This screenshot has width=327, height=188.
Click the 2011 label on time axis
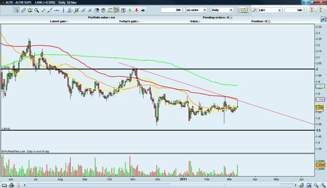[x=183, y=179]
